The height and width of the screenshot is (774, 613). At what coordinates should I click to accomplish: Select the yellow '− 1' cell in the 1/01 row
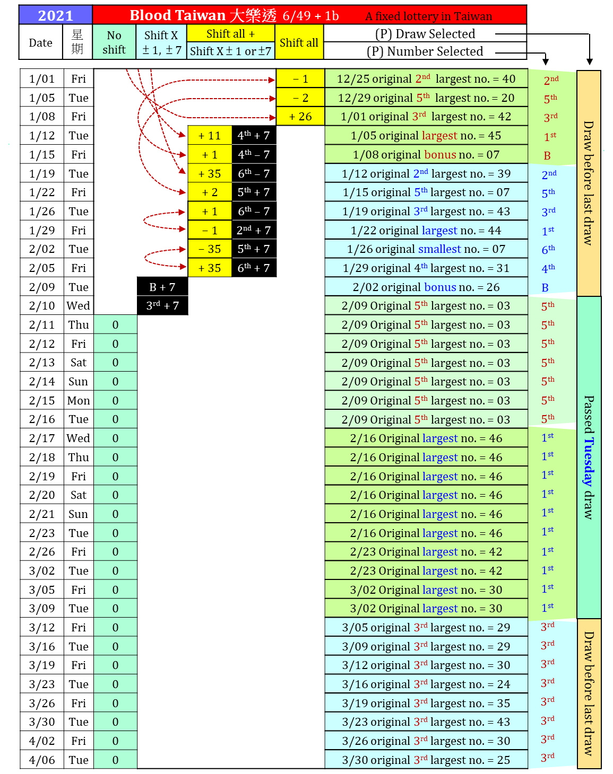coord(300,78)
